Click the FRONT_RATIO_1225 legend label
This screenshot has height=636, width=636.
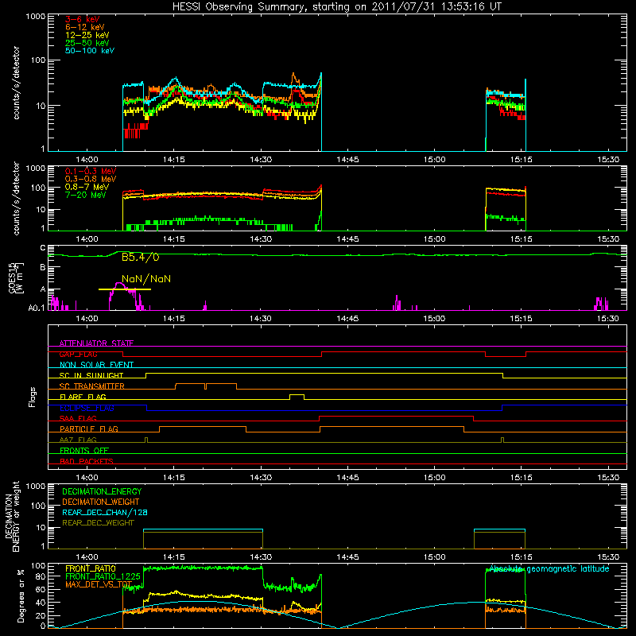tap(103, 576)
